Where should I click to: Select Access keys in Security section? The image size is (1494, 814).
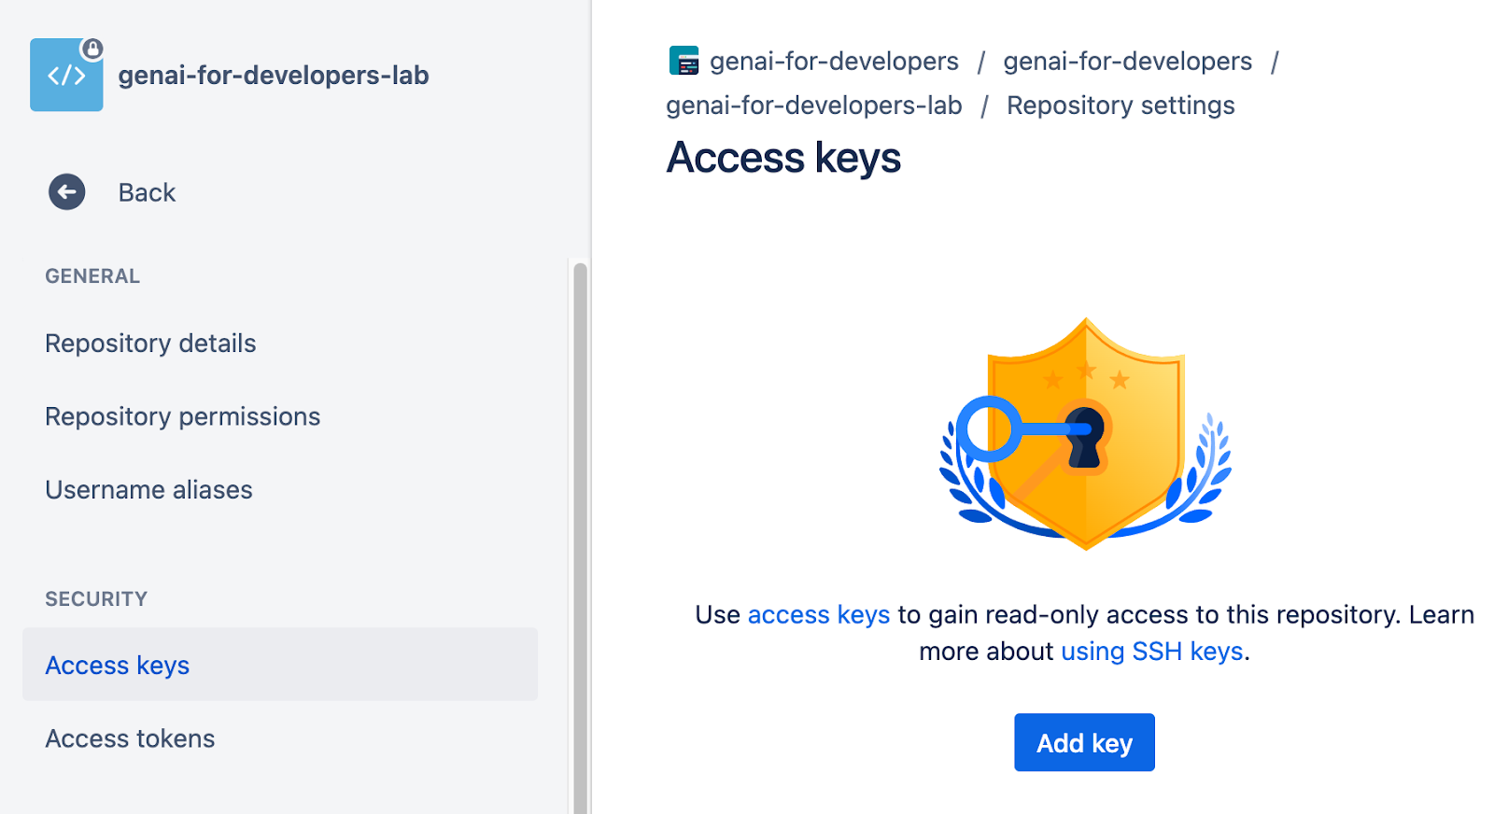coord(118,666)
